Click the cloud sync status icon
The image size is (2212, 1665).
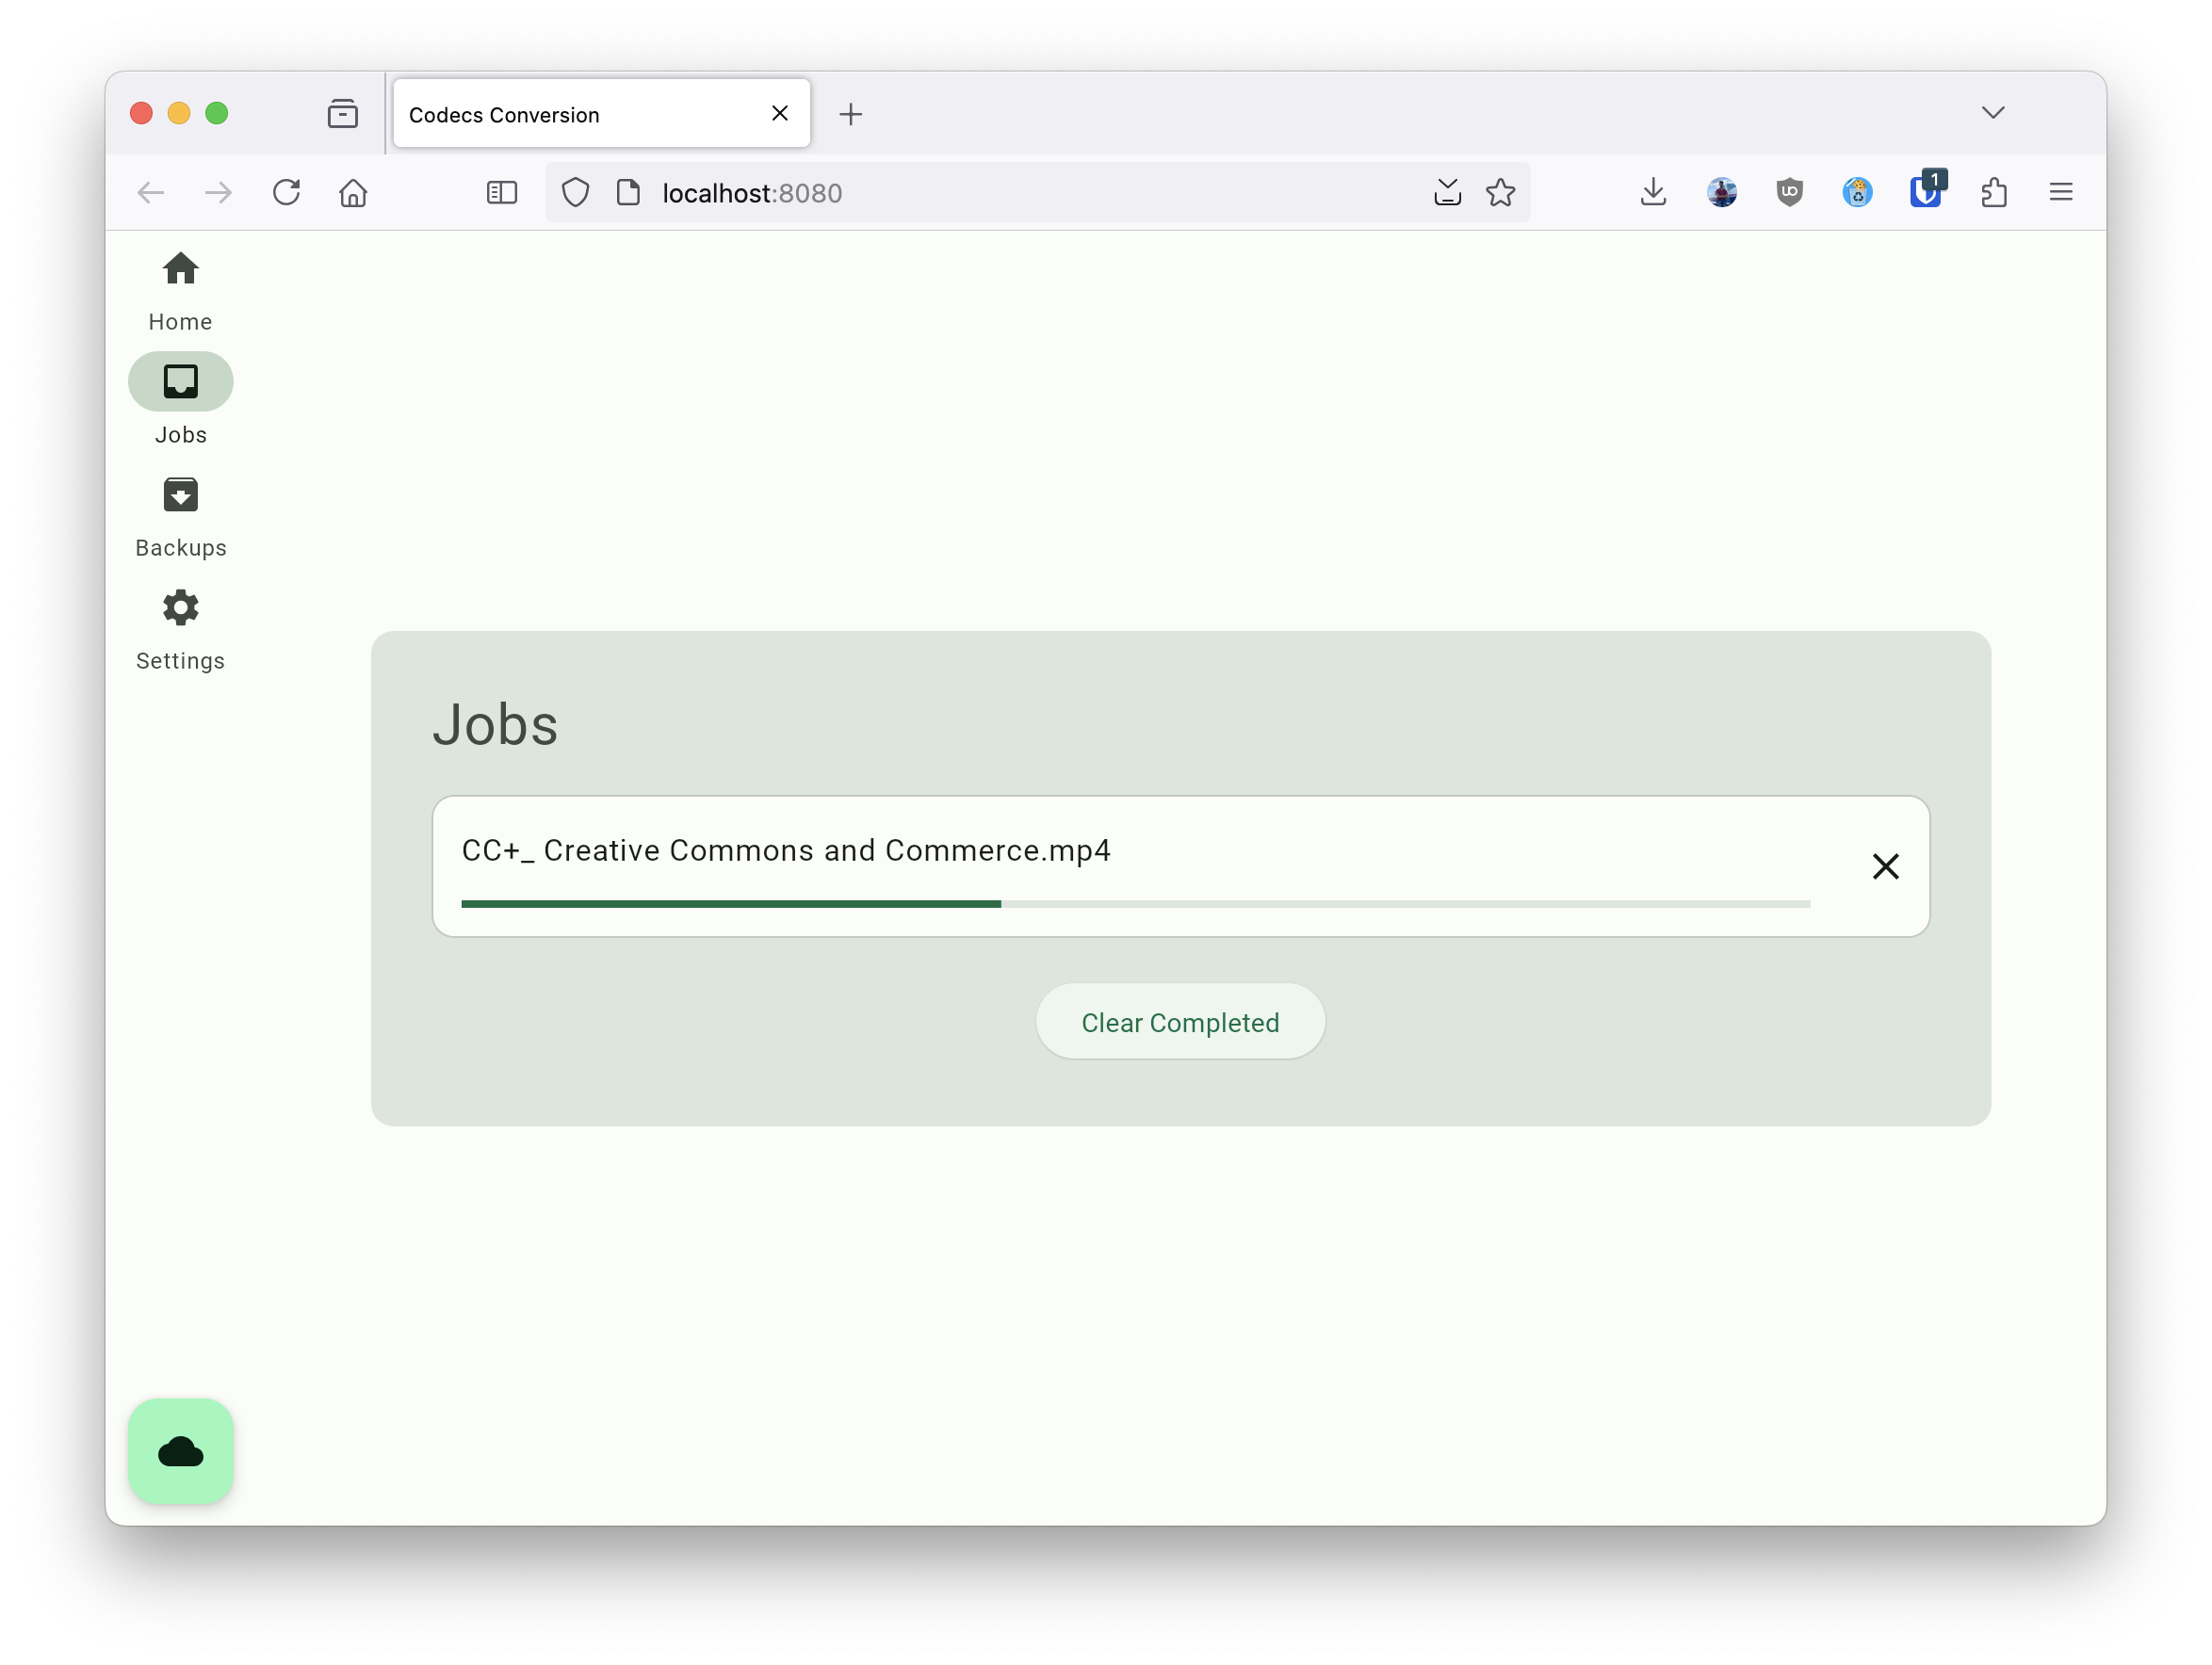pos(182,1450)
